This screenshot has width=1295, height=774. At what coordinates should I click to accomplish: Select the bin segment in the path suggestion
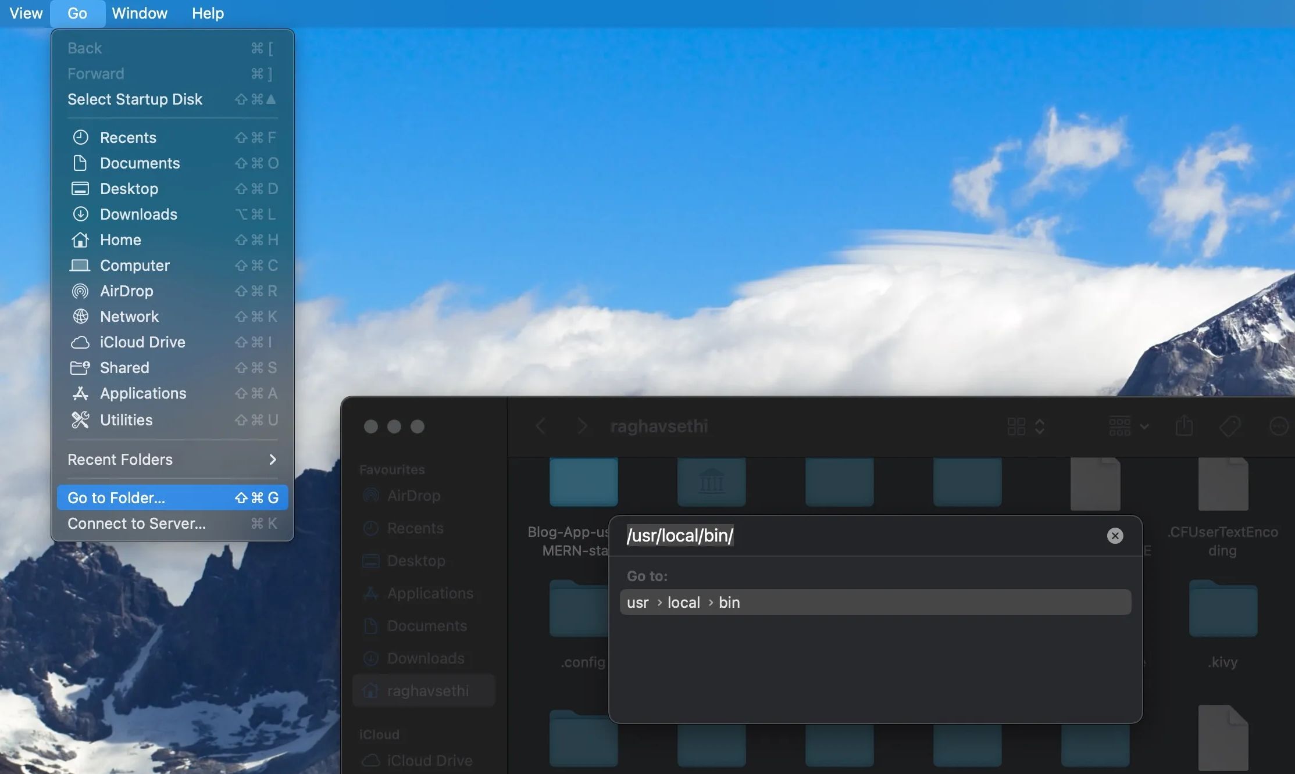tap(729, 602)
